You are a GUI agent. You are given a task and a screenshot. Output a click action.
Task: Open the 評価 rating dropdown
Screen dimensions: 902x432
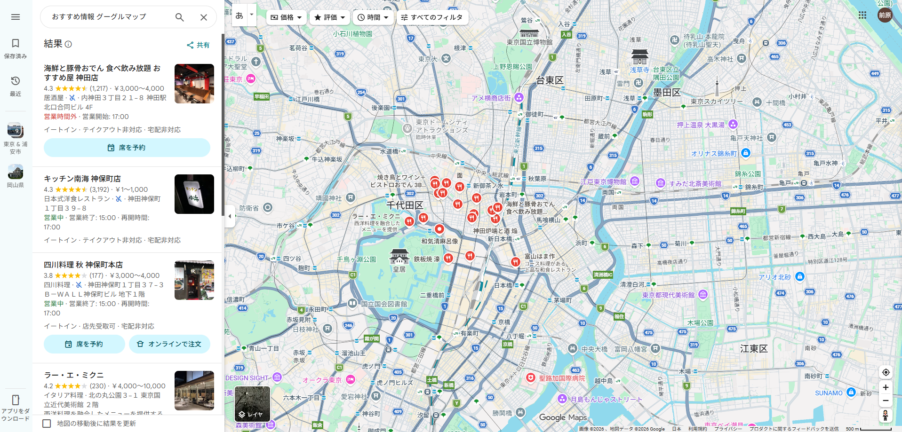click(x=330, y=17)
